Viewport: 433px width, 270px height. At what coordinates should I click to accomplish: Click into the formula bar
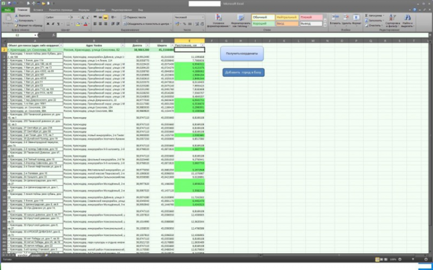click(242, 35)
